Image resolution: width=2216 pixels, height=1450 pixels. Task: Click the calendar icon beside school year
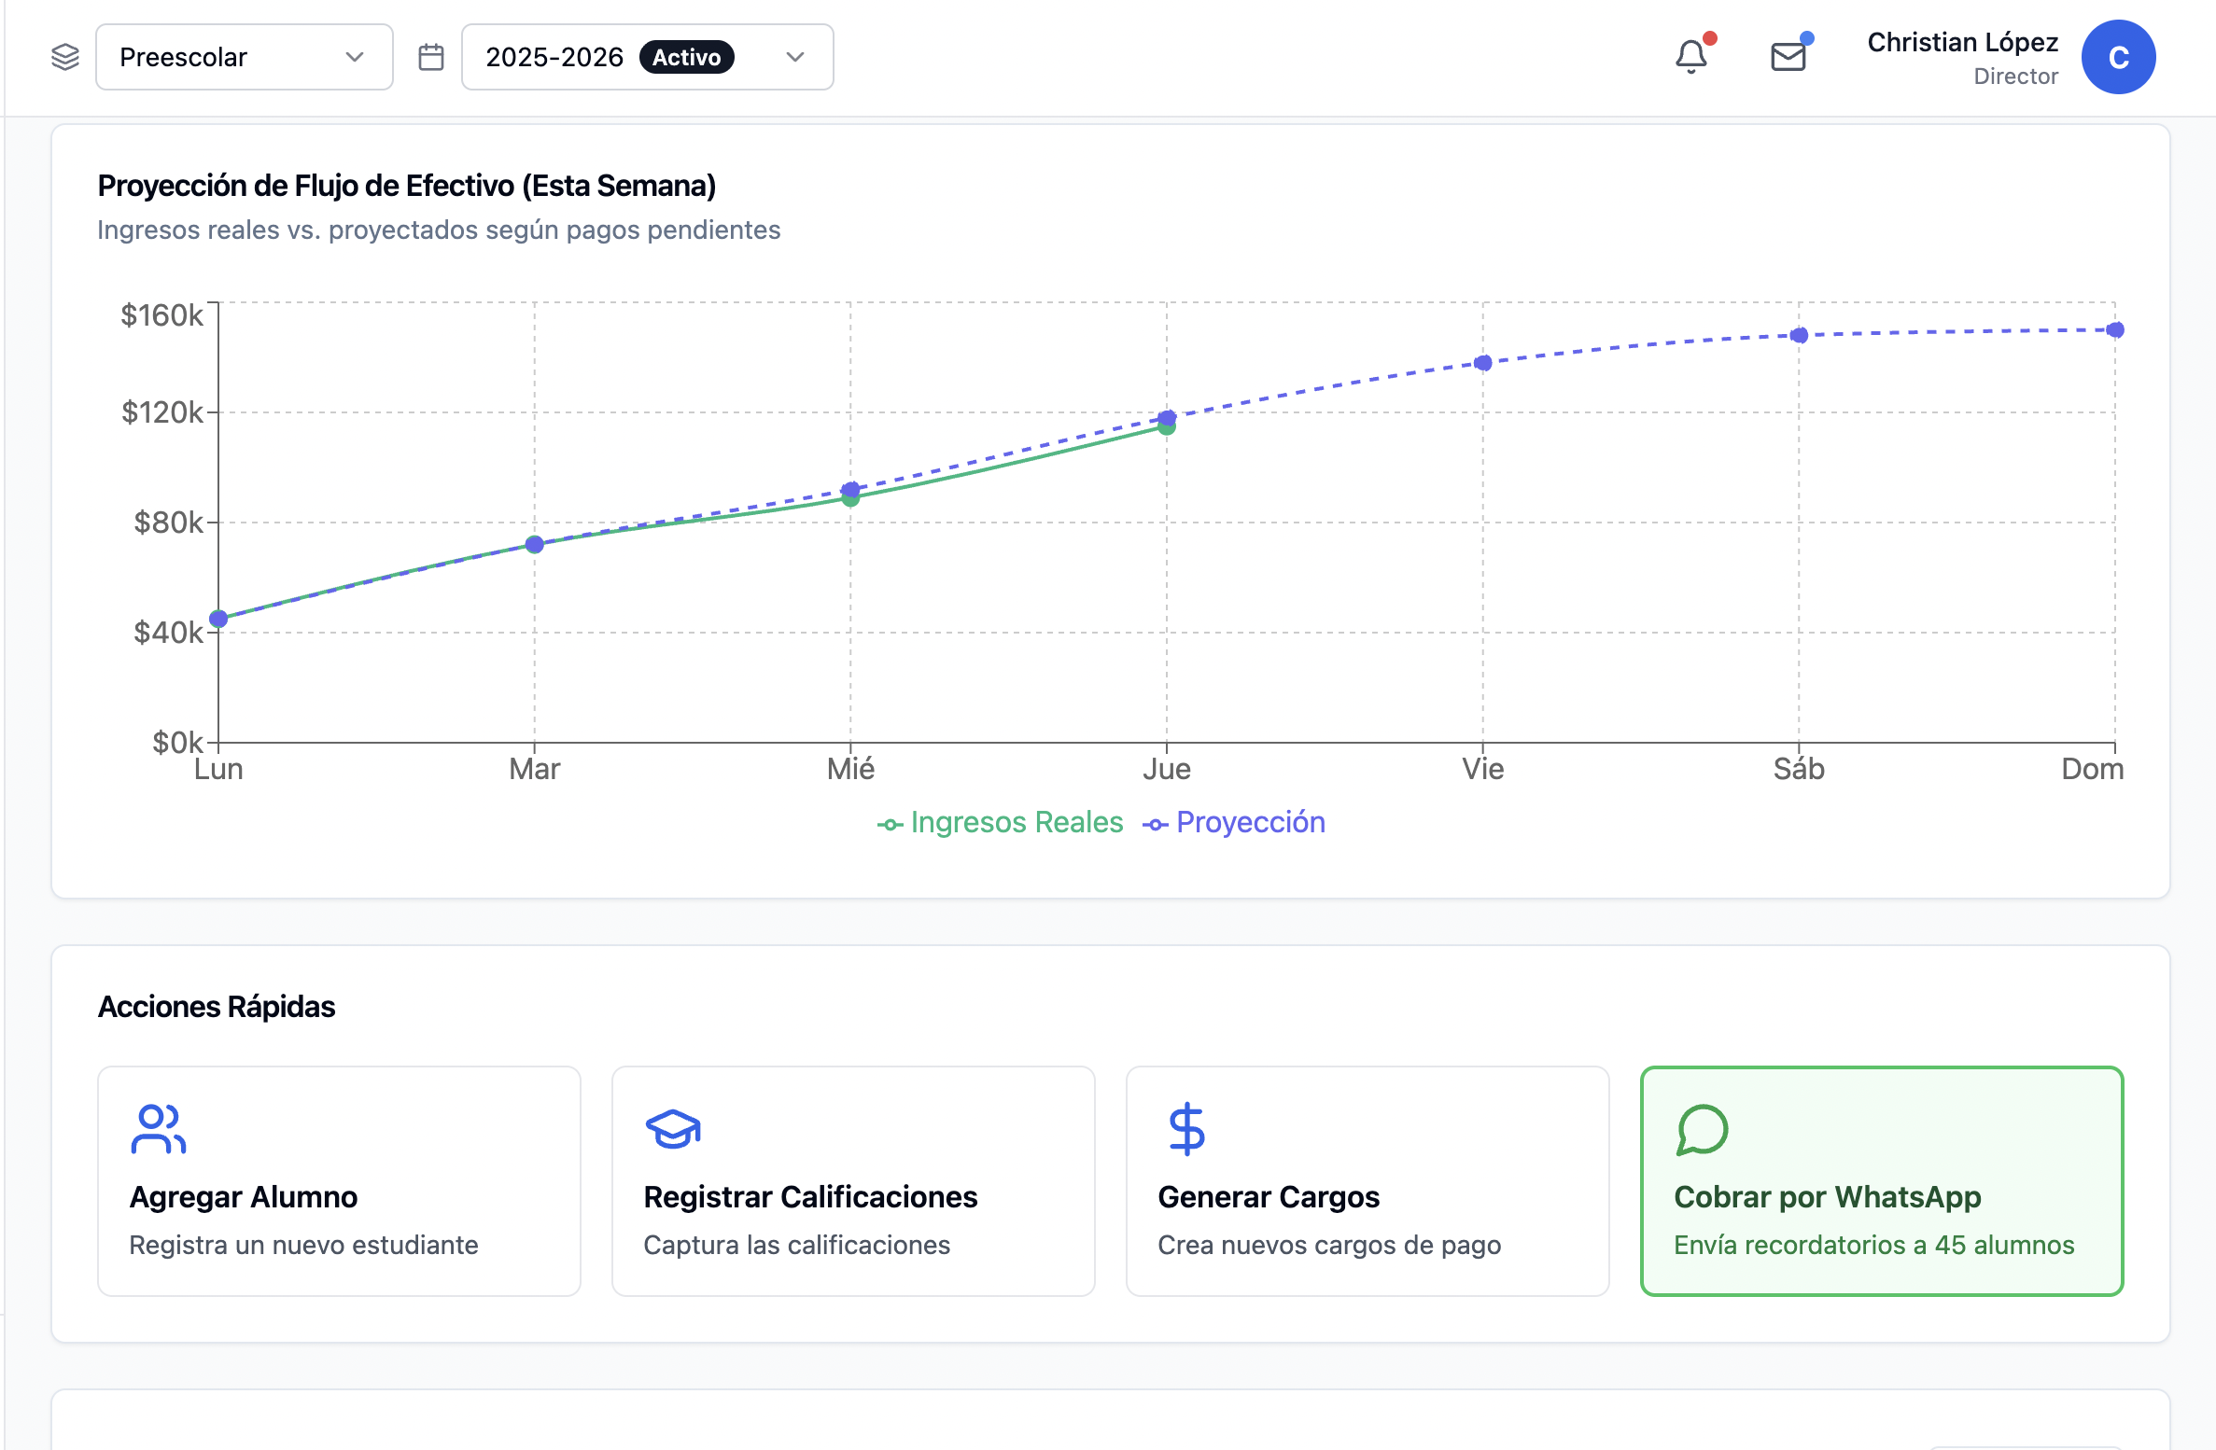tap(430, 57)
